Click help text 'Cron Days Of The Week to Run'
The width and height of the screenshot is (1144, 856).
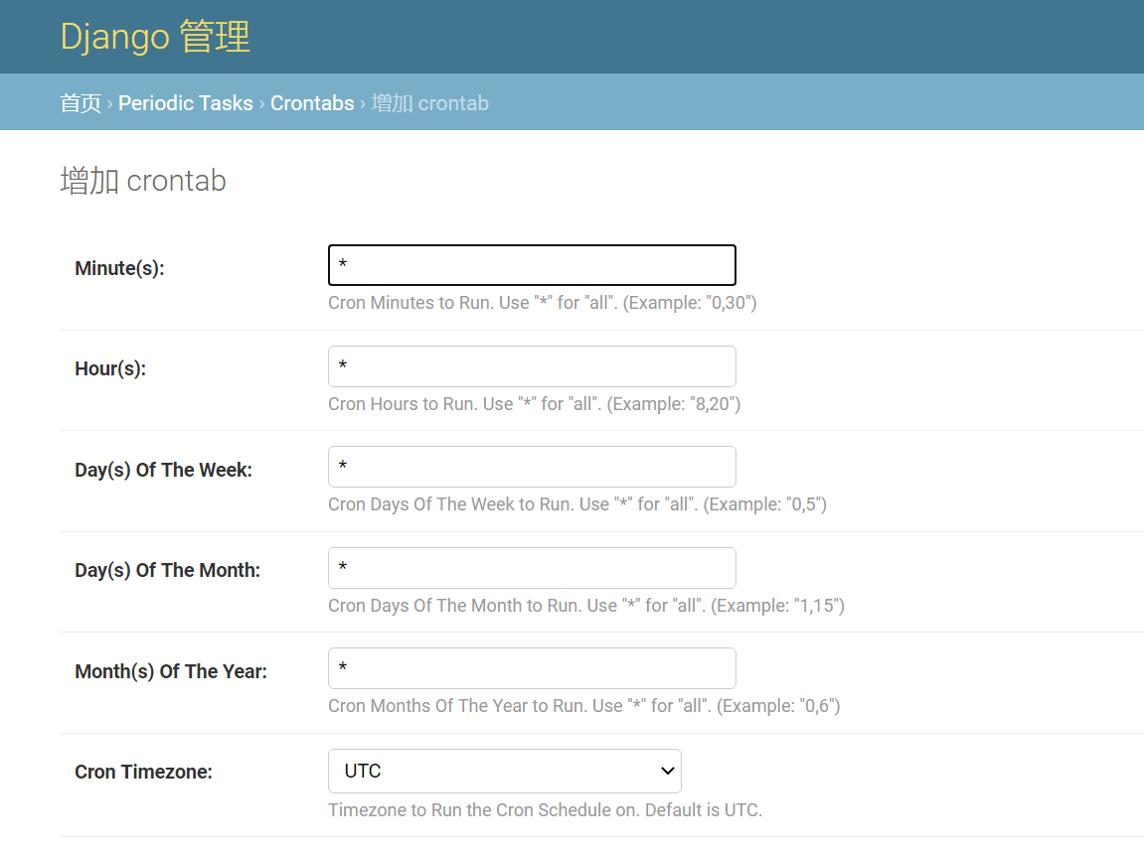pyautogui.click(x=577, y=504)
